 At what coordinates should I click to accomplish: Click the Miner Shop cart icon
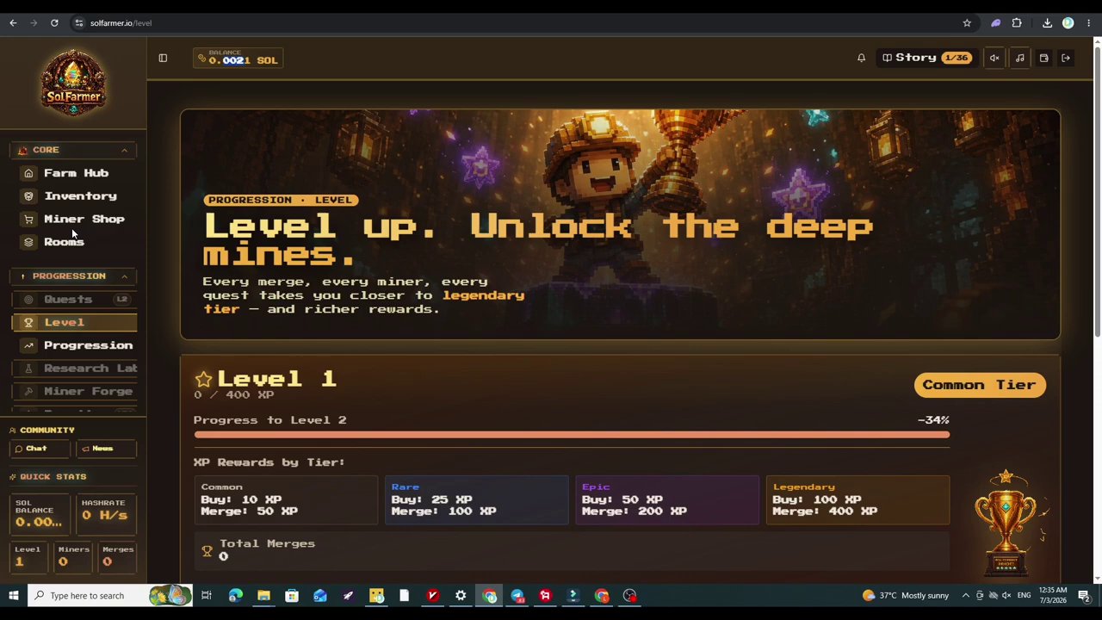pos(28,219)
